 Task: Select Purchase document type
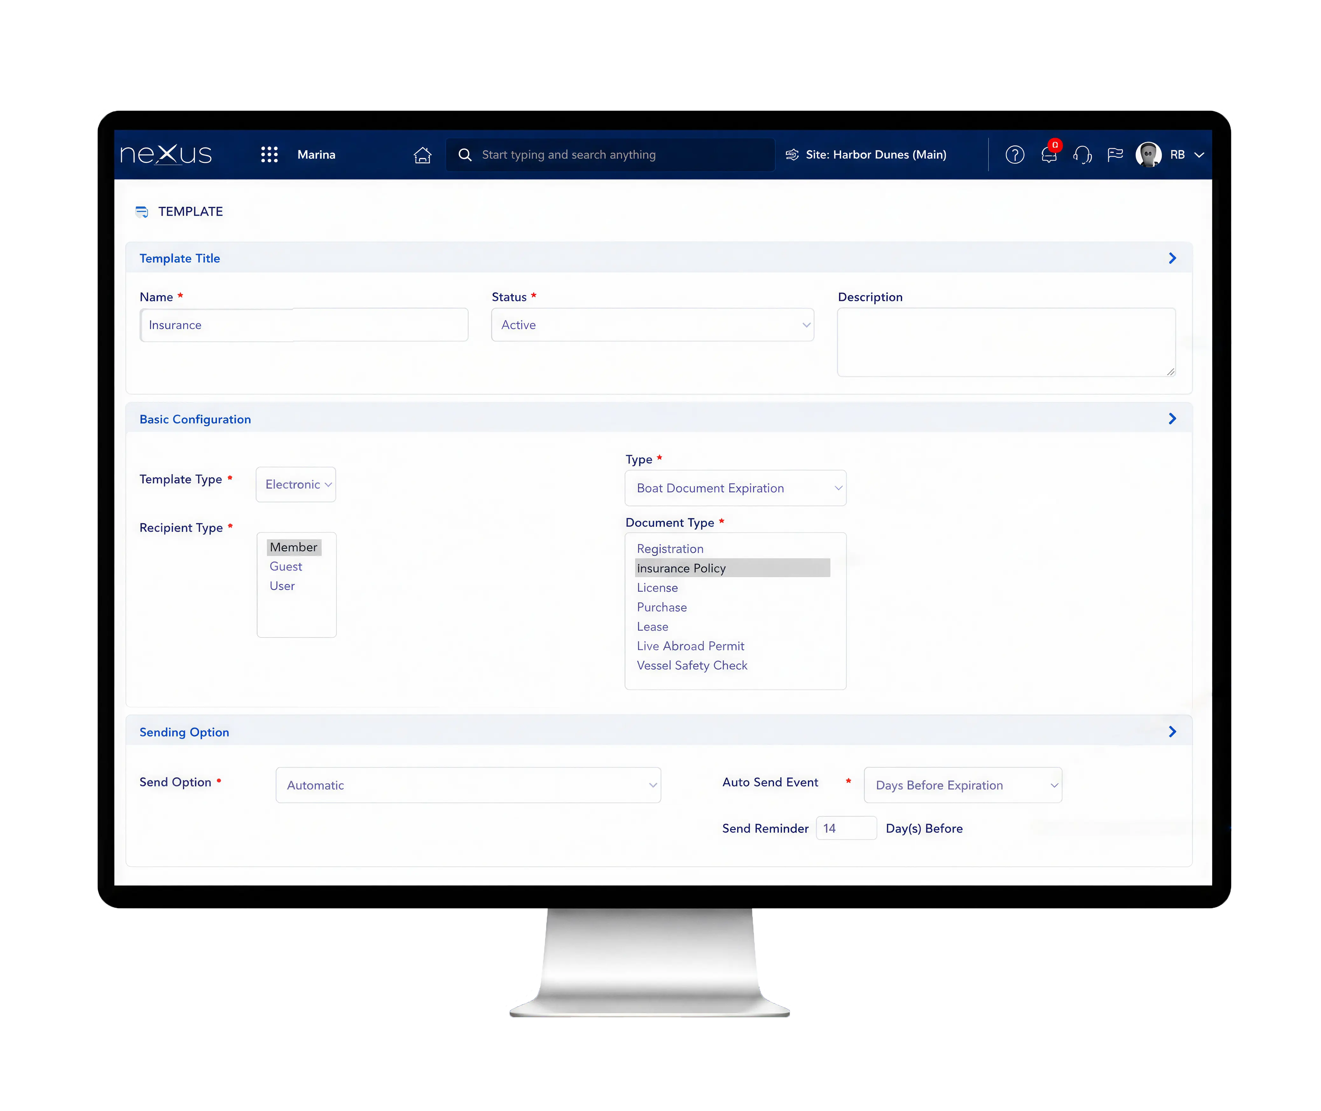coord(661,607)
